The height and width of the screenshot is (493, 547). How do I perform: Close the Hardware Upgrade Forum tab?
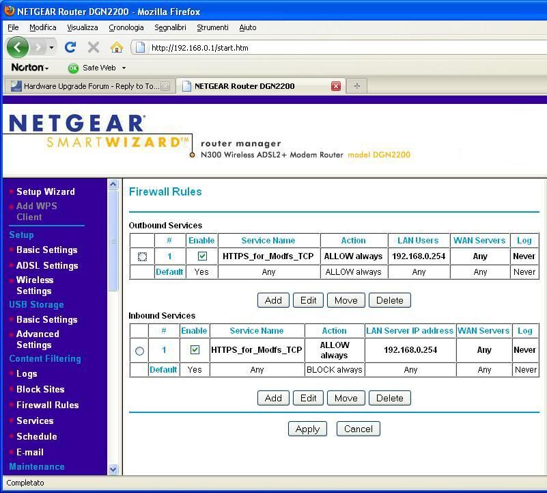coord(165,86)
